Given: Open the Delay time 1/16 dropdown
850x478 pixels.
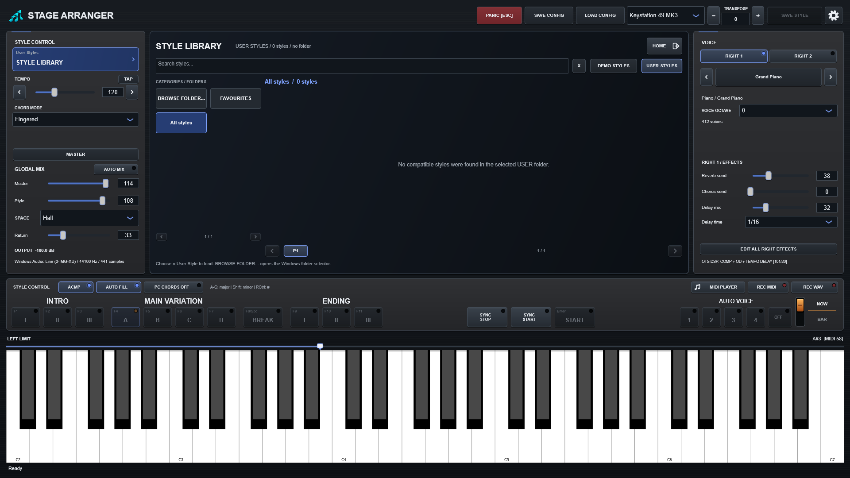Looking at the screenshot, I should click(791, 222).
